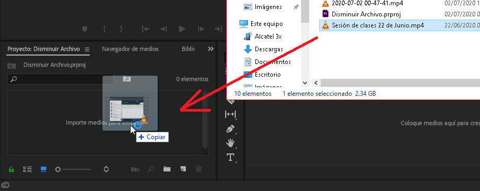Click the Go to In point button

click(x=145, y=29)
